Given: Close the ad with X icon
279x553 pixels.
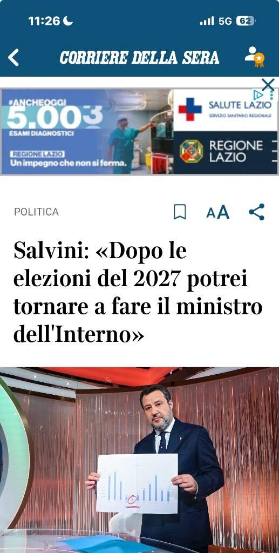Looking at the screenshot, I should [x=268, y=85].
